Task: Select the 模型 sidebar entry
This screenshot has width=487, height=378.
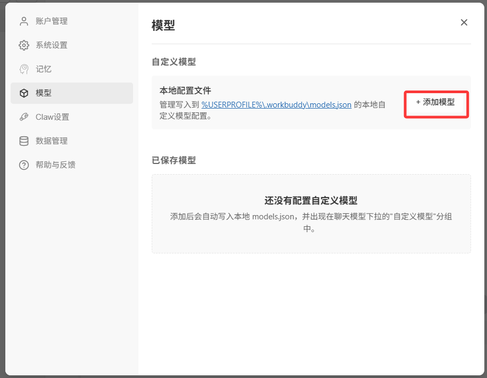Action: click(72, 93)
